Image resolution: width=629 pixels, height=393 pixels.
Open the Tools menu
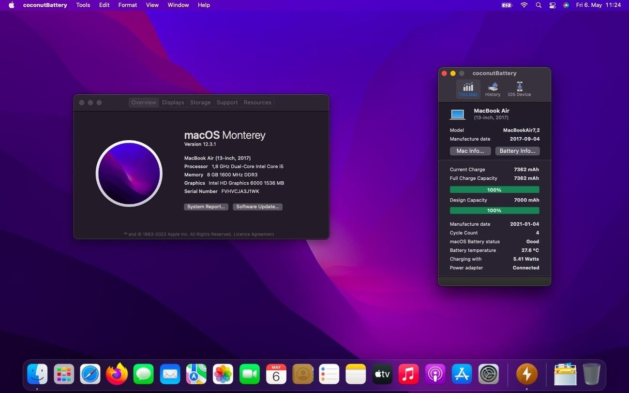coord(83,5)
